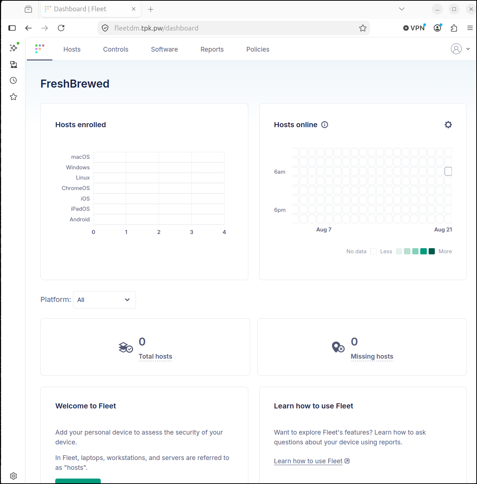Screen dimensions: 477x484
Task: Expand the account menu chevron beside avatar
Action: pos(468,49)
